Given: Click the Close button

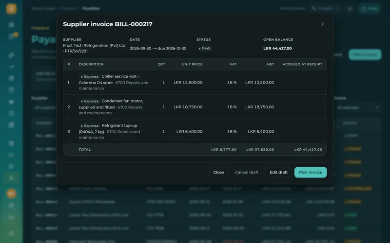Looking at the screenshot, I should click(218, 172).
